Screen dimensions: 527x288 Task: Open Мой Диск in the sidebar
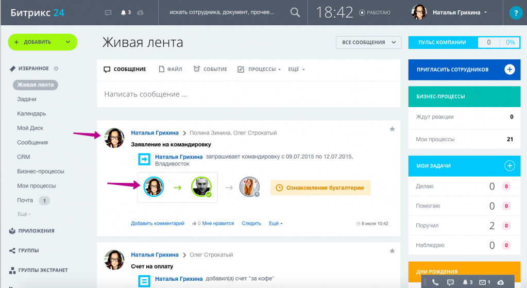pyautogui.click(x=30, y=128)
